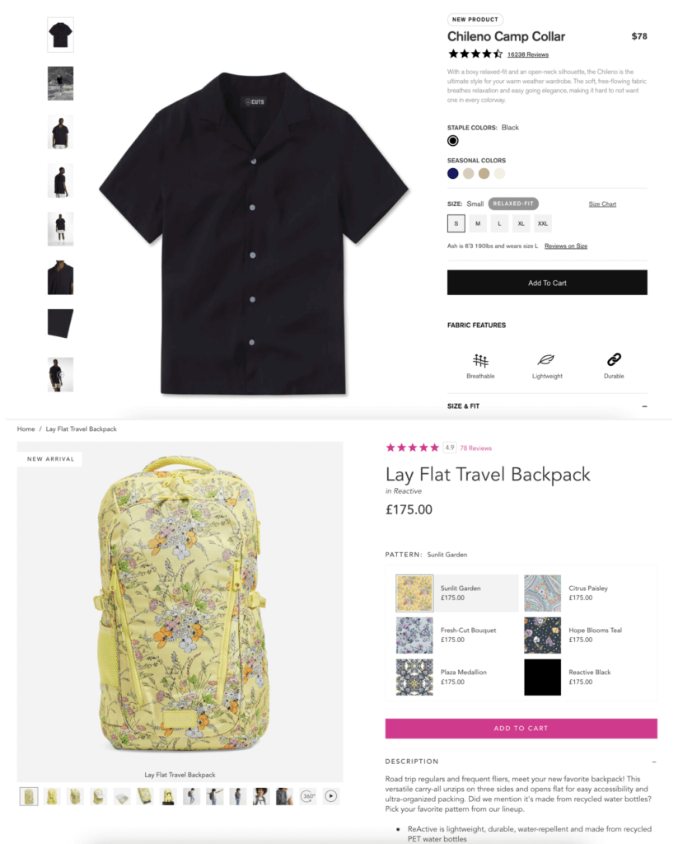Select the navy seasonal color swatch
The height and width of the screenshot is (844, 678).
tap(453, 173)
